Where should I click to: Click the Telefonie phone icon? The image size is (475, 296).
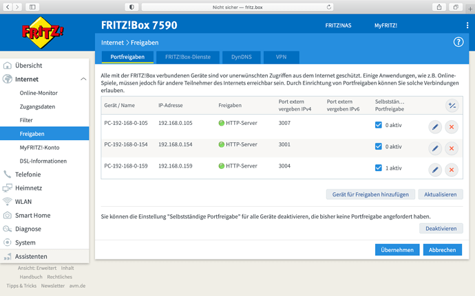tap(8, 174)
